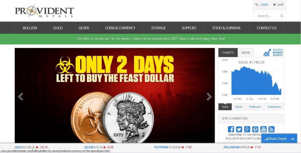Click the Provident Metals logo
The width and height of the screenshot is (301, 153).
(x=44, y=11)
